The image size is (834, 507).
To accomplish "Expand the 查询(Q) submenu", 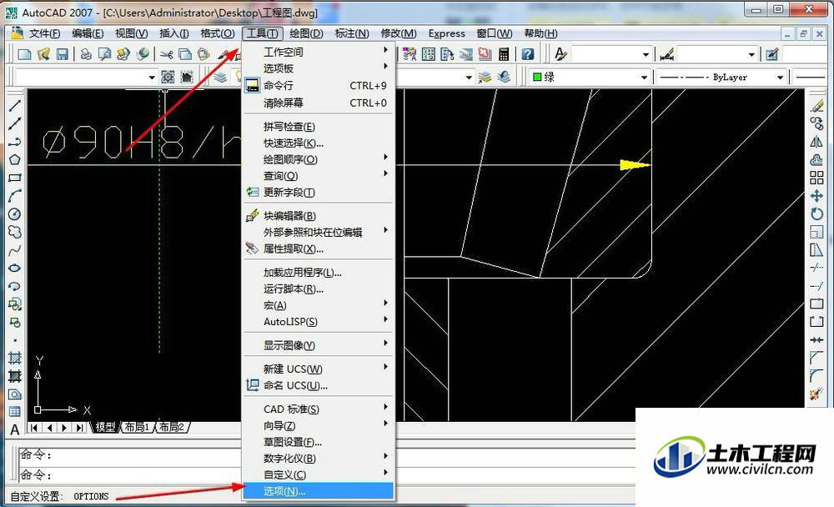I will 319,176.
